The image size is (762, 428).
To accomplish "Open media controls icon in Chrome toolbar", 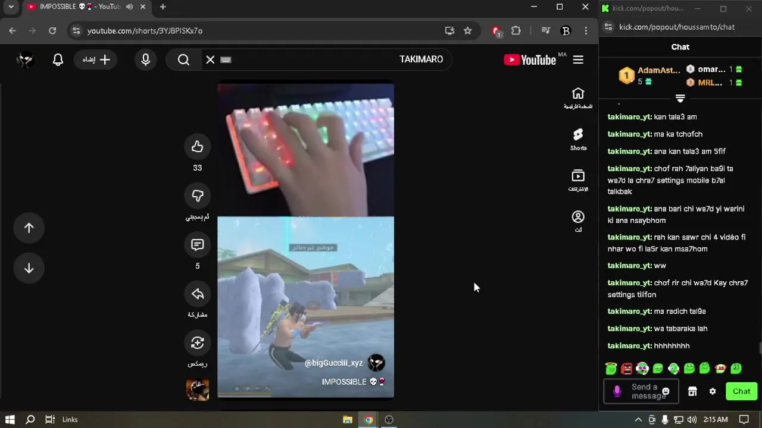I will [546, 31].
